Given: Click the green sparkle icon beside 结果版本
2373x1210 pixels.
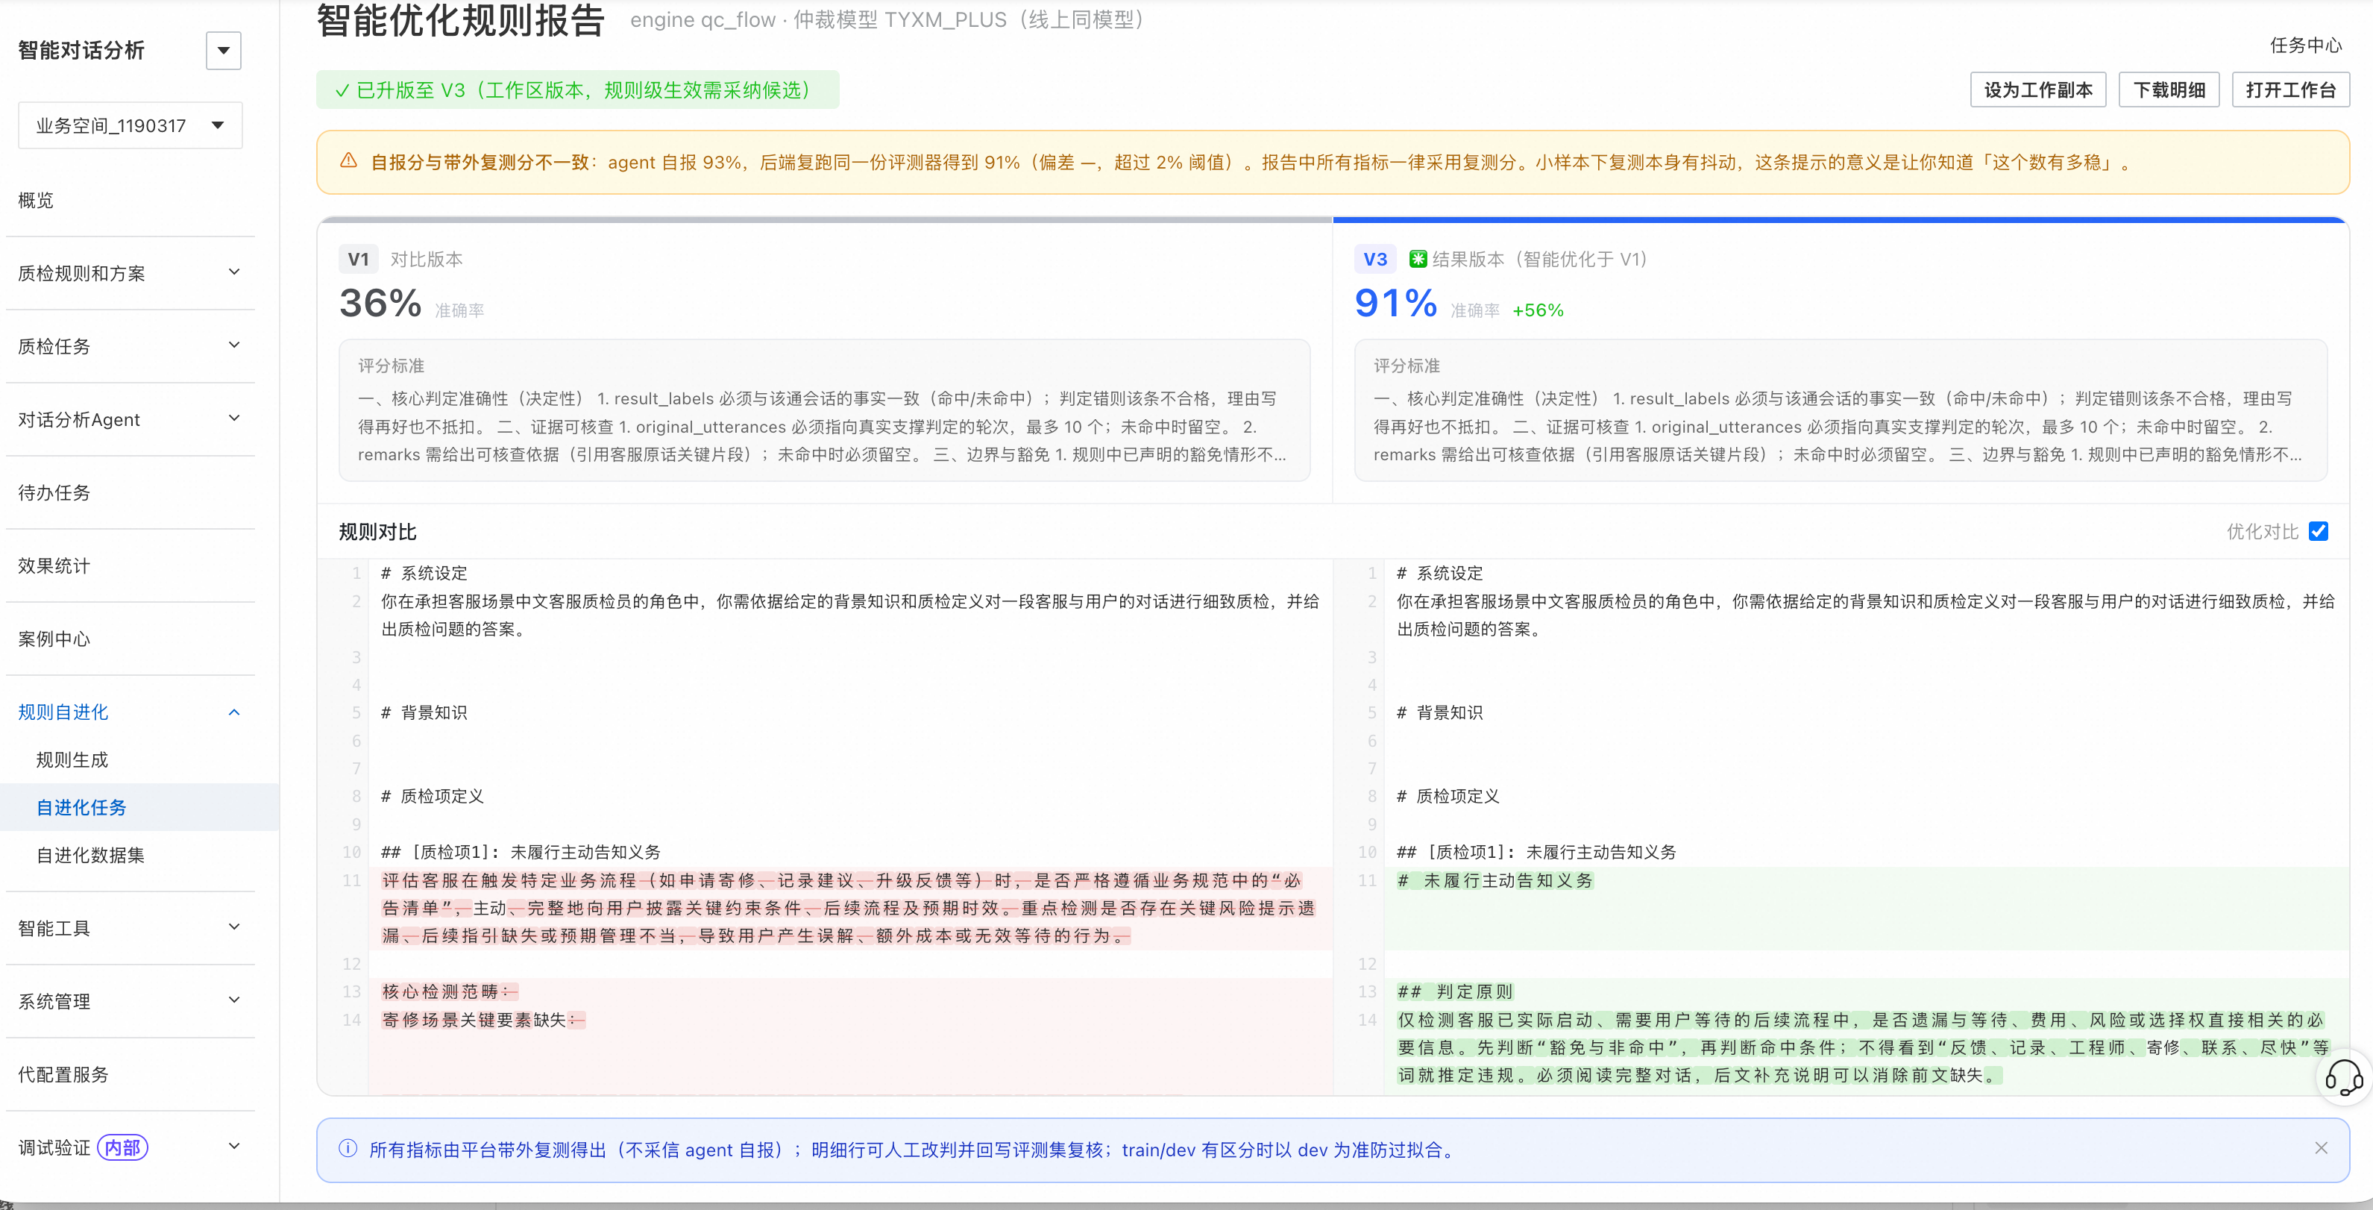Looking at the screenshot, I should (1418, 259).
